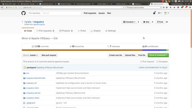Open the Branch: master dropdown
Screen dimensions: 192x108
31,55
